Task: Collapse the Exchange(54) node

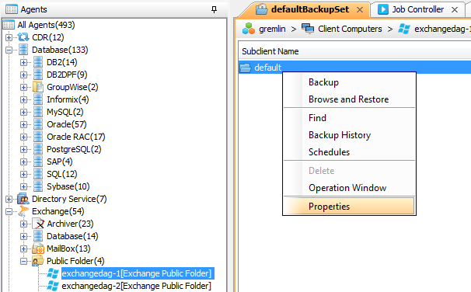Action: [9, 211]
